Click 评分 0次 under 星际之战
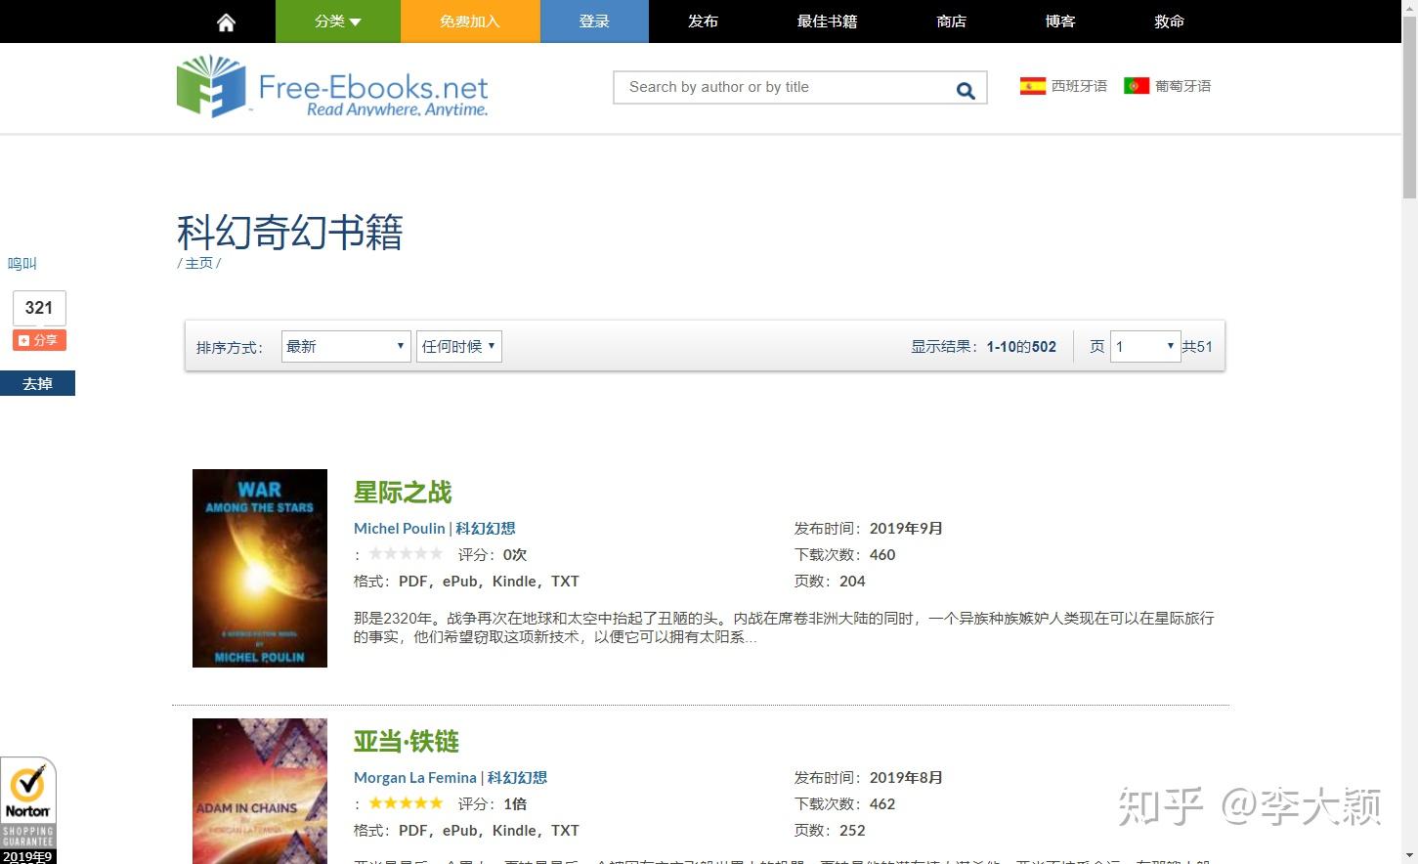1418x864 pixels. (493, 555)
